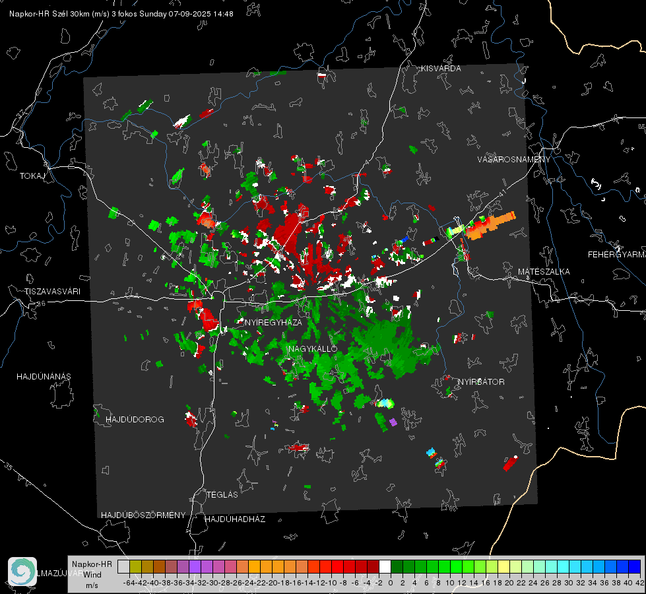
Task: Pick the purple swatch between -34 and -32
Action: click(x=195, y=566)
